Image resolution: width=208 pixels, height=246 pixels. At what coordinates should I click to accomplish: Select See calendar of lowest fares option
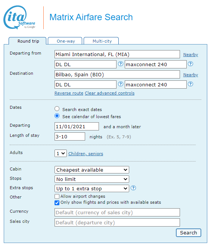(57, 116)
